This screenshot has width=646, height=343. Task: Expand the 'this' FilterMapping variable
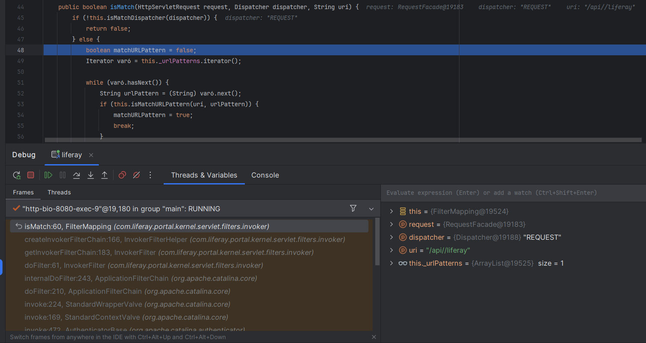pyautogui.click(x=391, y=211)
